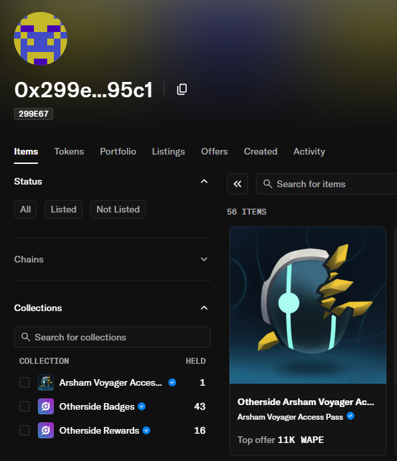Screen dimensions: 397x461
Task: Switch to the Items tab
Action: pos(26,152)
